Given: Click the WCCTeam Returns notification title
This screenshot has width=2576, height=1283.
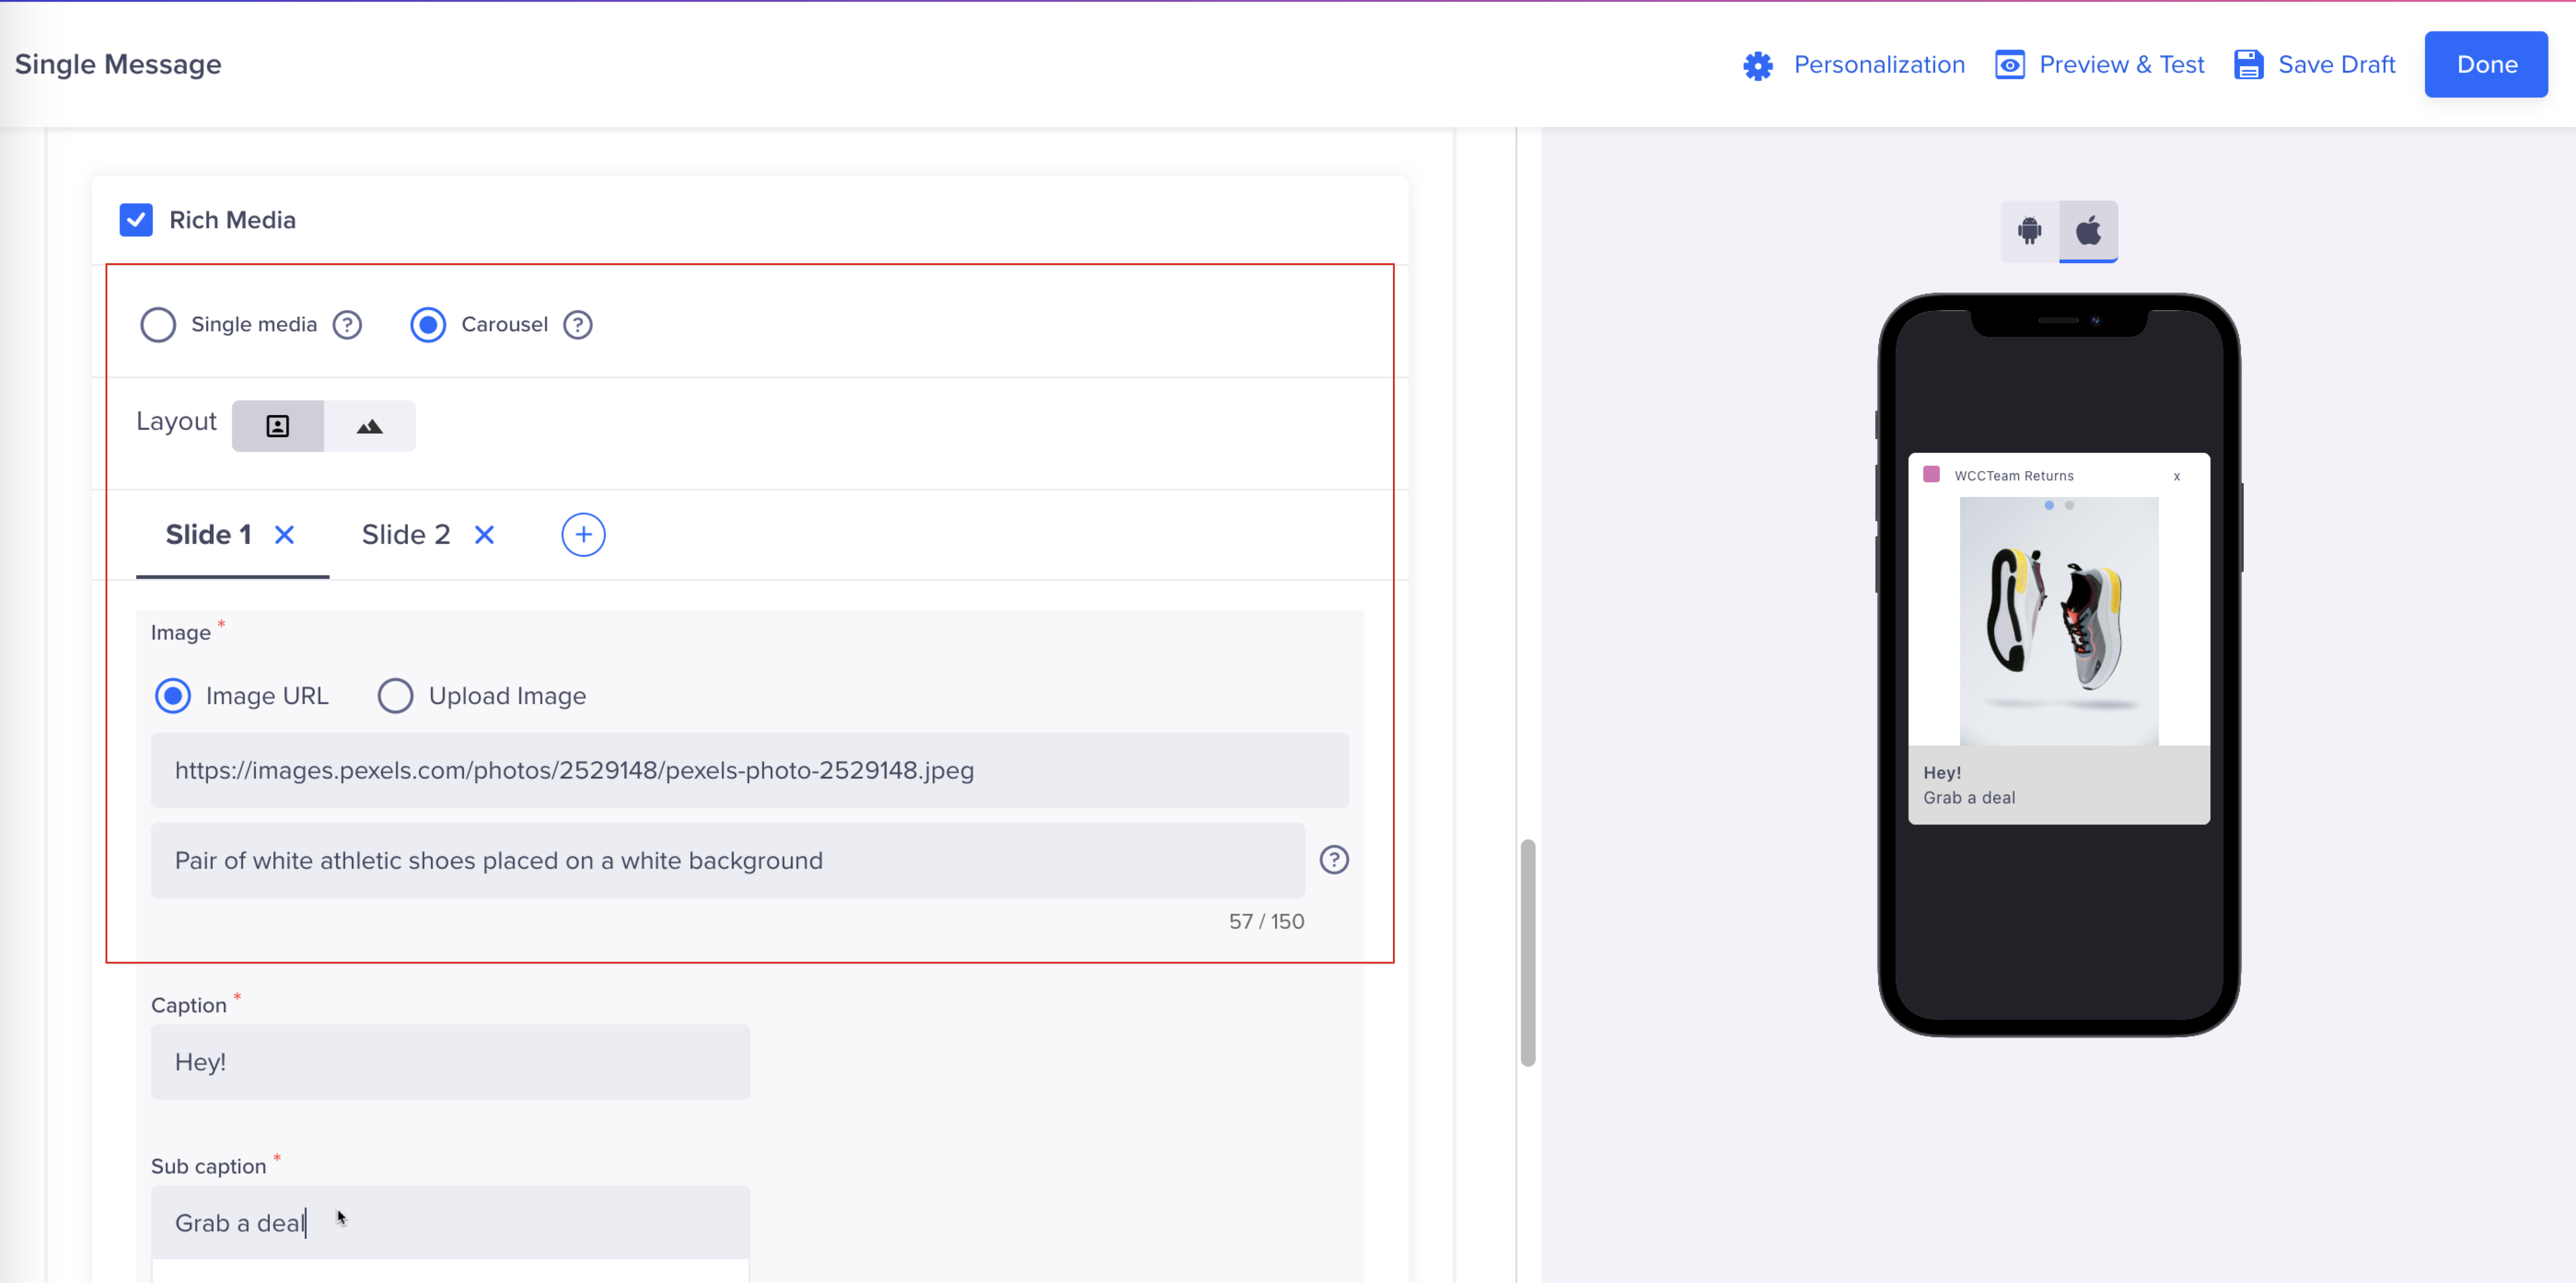Looking at the screenshot, I should pyautogui.click(x=2014, y=476).
